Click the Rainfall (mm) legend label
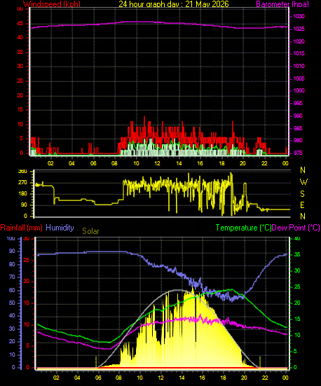Image resolution: width=321 pixels, height=386 pixels. [x=22, y=228]
